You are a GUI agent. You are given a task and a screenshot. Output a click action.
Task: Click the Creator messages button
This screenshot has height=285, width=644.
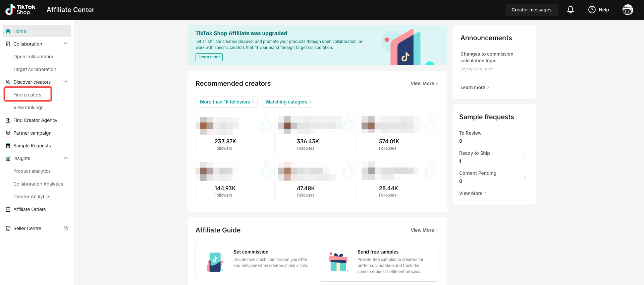[x=531, y=10]
